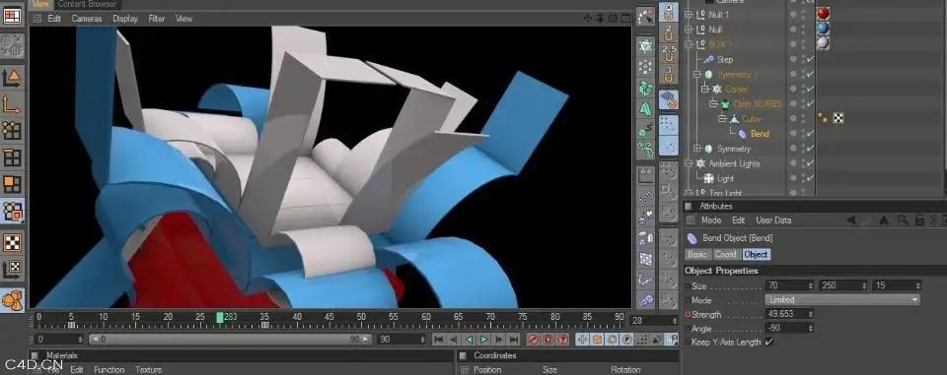Screen dimensions: 947x375
Task: Click the Angle value field -90
Action: point(789,328)
